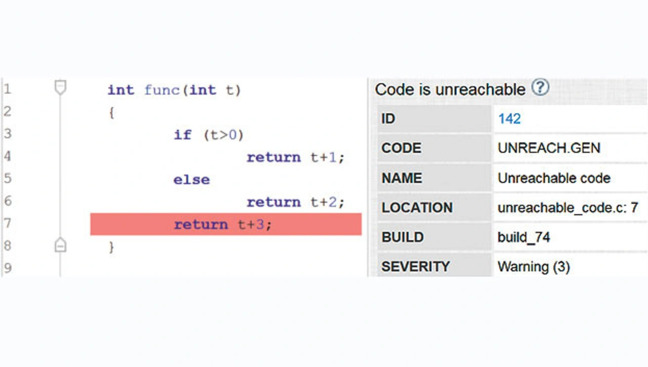Click line number 7 in gutter
Image resolution: width=648 pixels, height=367 pixels.
pyautogui.click(x=7, y=223)
